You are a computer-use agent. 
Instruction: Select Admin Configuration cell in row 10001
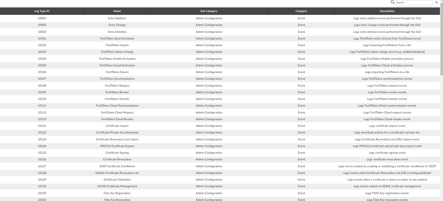point(209,18)
